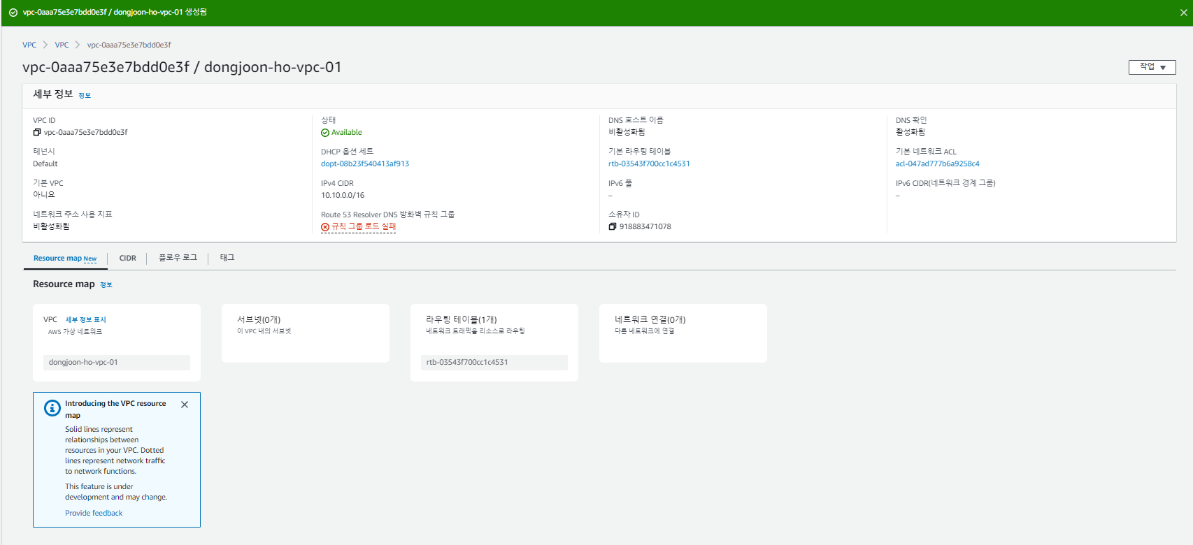
Task: Click the info circle icon in the resource map notice
Action: tap(52, 408)
